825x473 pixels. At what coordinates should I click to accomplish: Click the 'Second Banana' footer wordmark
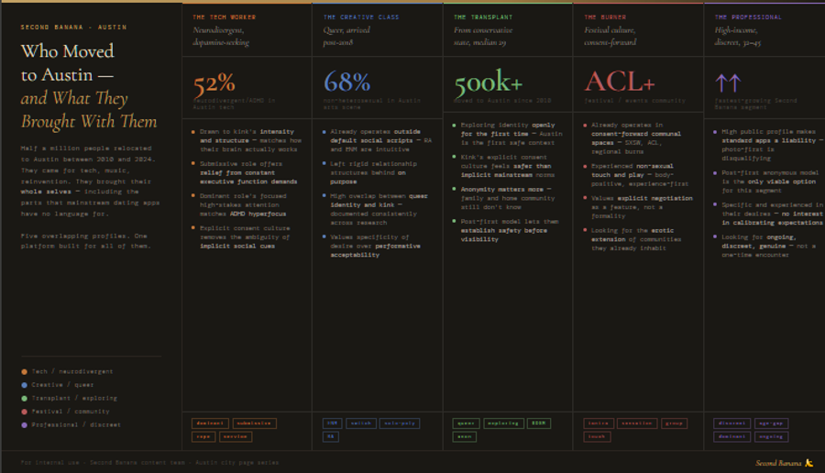[778, 463]
